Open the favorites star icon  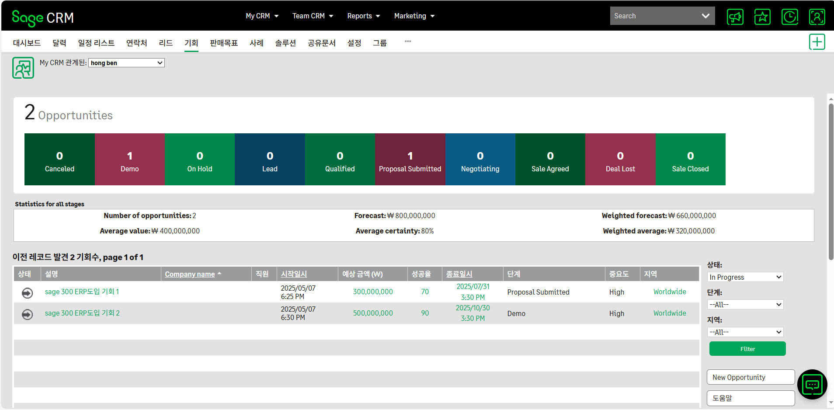point(762,17)
